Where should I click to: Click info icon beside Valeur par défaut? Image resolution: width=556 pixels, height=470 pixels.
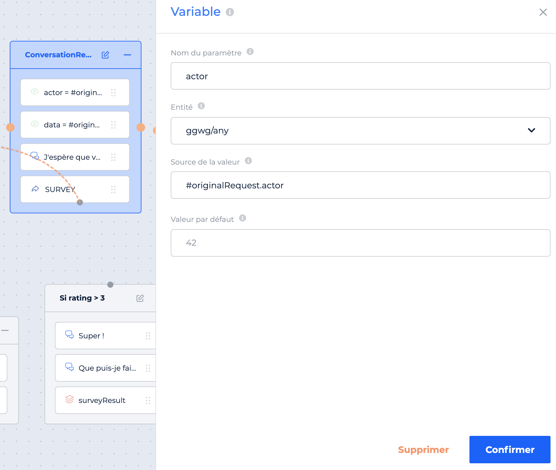click(243, 218)
